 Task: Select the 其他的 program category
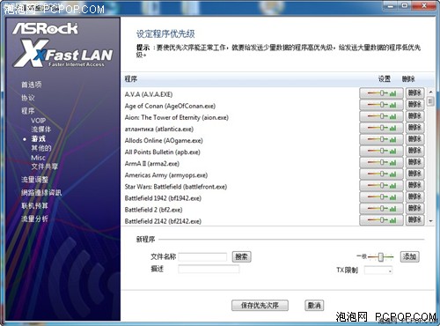(x=41, y=148)
